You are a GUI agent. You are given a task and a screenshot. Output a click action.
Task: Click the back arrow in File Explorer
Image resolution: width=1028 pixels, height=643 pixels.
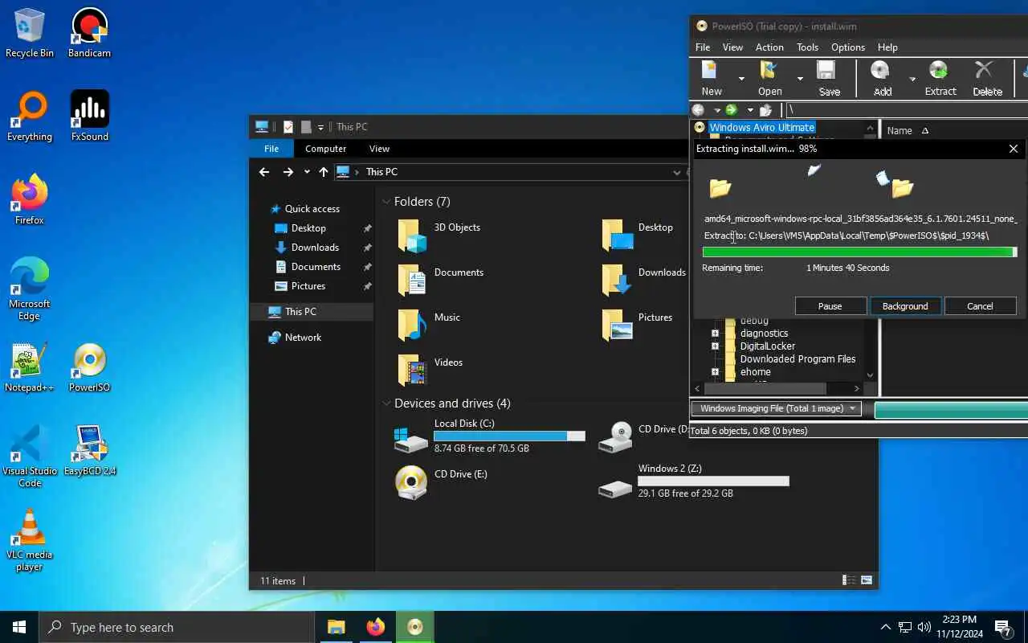(x=264, y=172)
